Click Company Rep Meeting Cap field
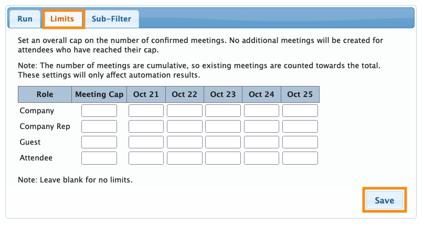424x226 pixels. (x=99, y=126)
